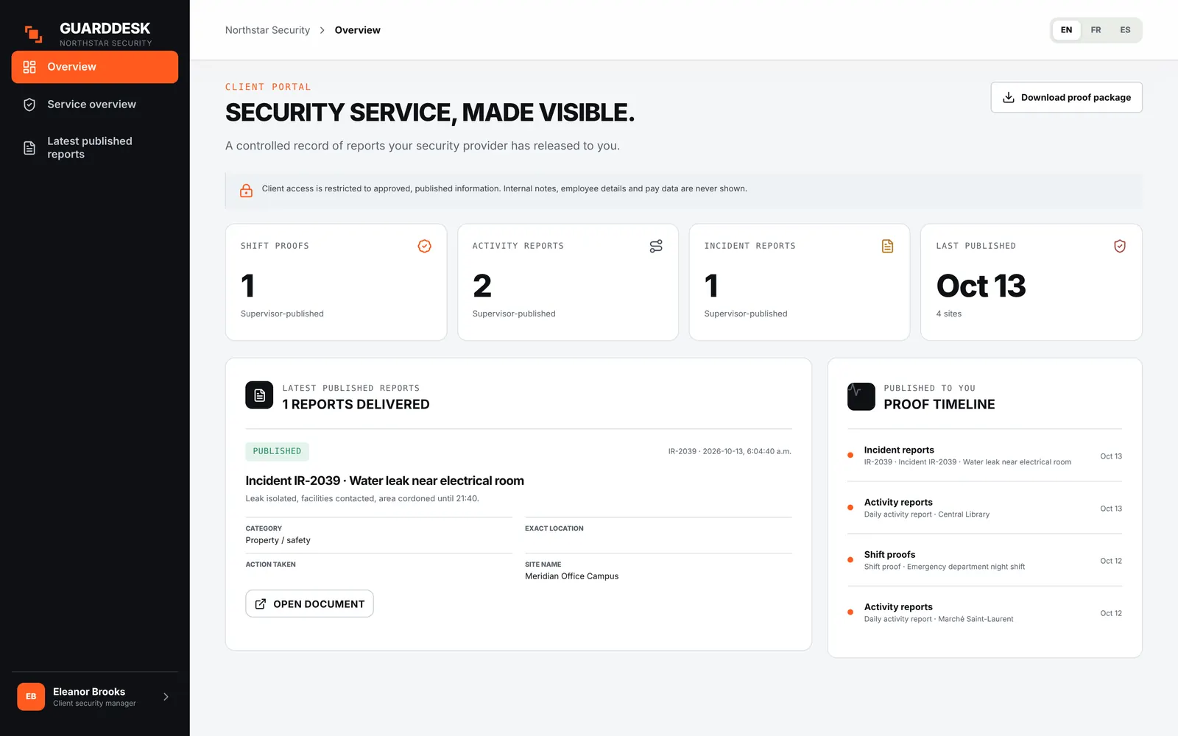Screen dimensions: 1178x736
Task: Open the Incident reports IR-2039 timeline entry
Action: [984, 456]
